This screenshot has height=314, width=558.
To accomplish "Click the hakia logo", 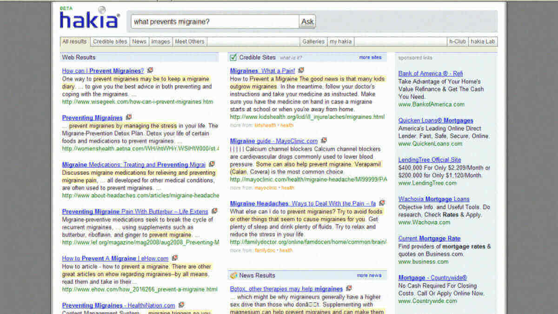I will 87,19.
